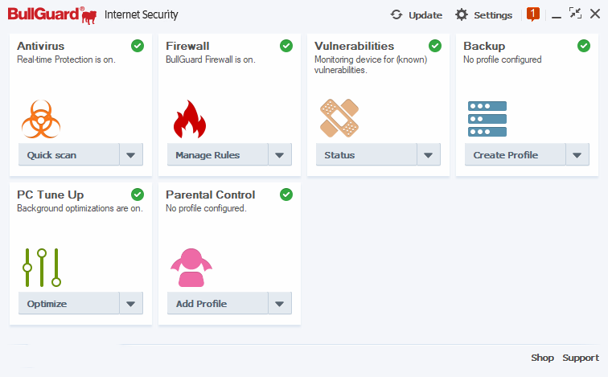Expand the Manage Rules dropdown arrow
Image resolution: width=608 pixels, height=377 pixels.
pyautogui.click(x=280, y=155)
